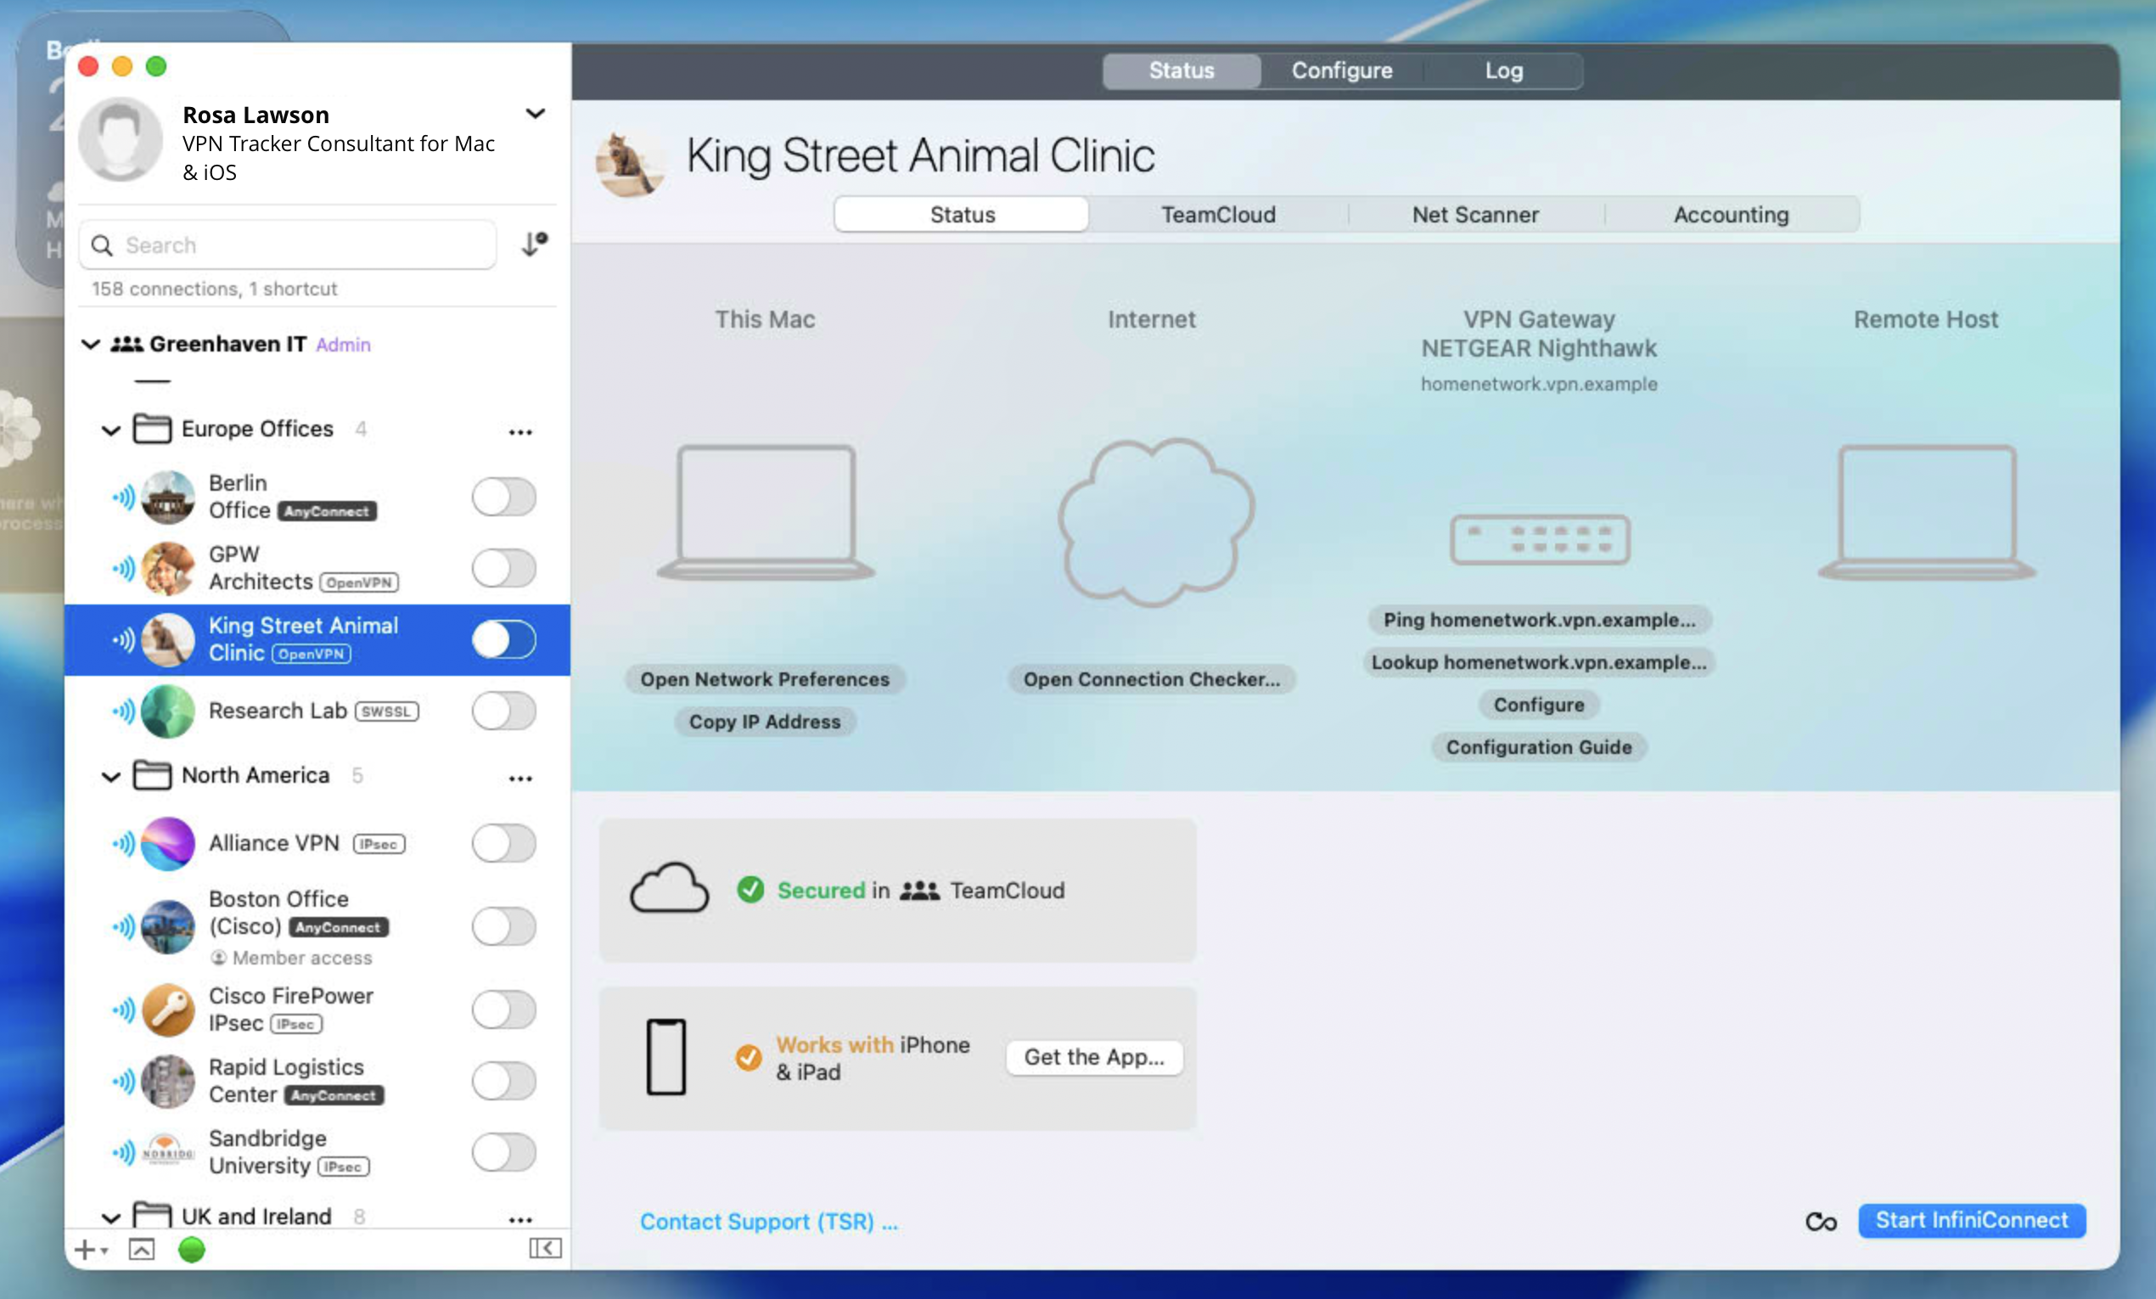Click the This Mac laptop icon
This screenshot has height=1299, width=2156.
[766, 512]
